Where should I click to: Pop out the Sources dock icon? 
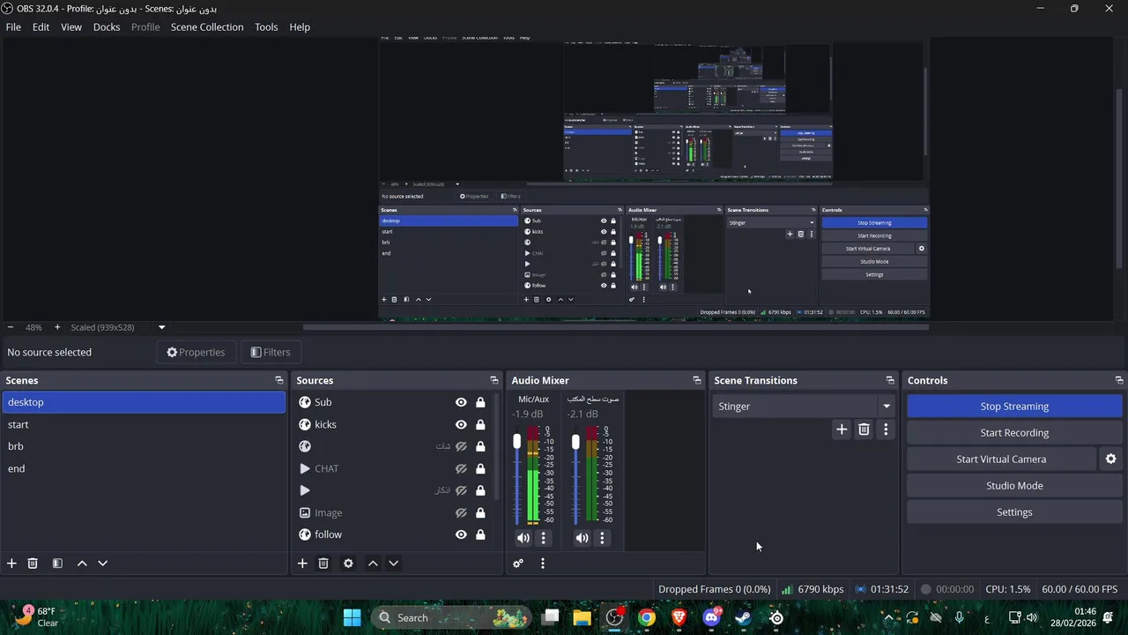pos(494,380)
